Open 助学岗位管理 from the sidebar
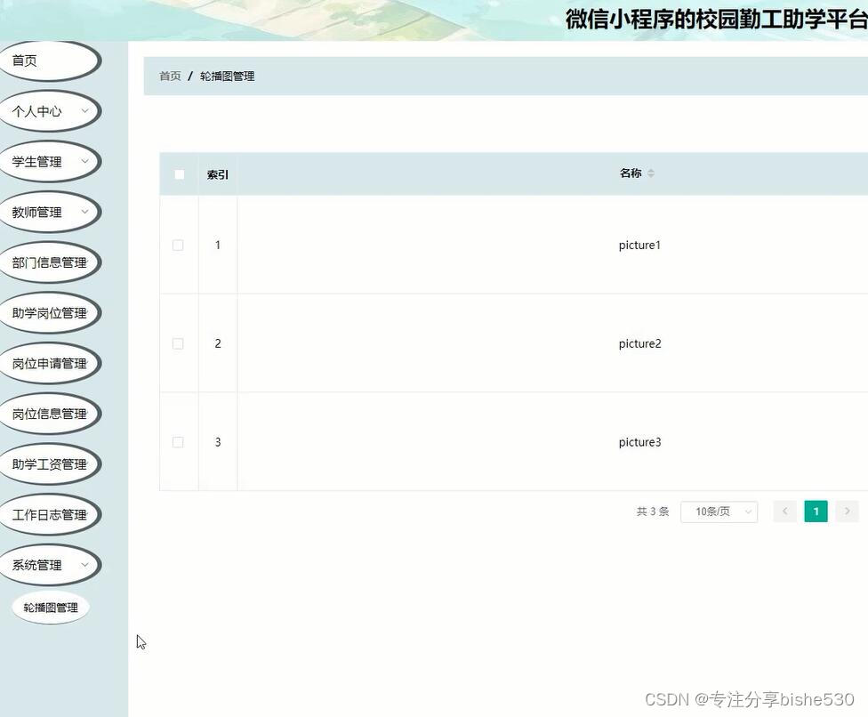The width and height of the screenshot is (868, 717). pos(51,312)
